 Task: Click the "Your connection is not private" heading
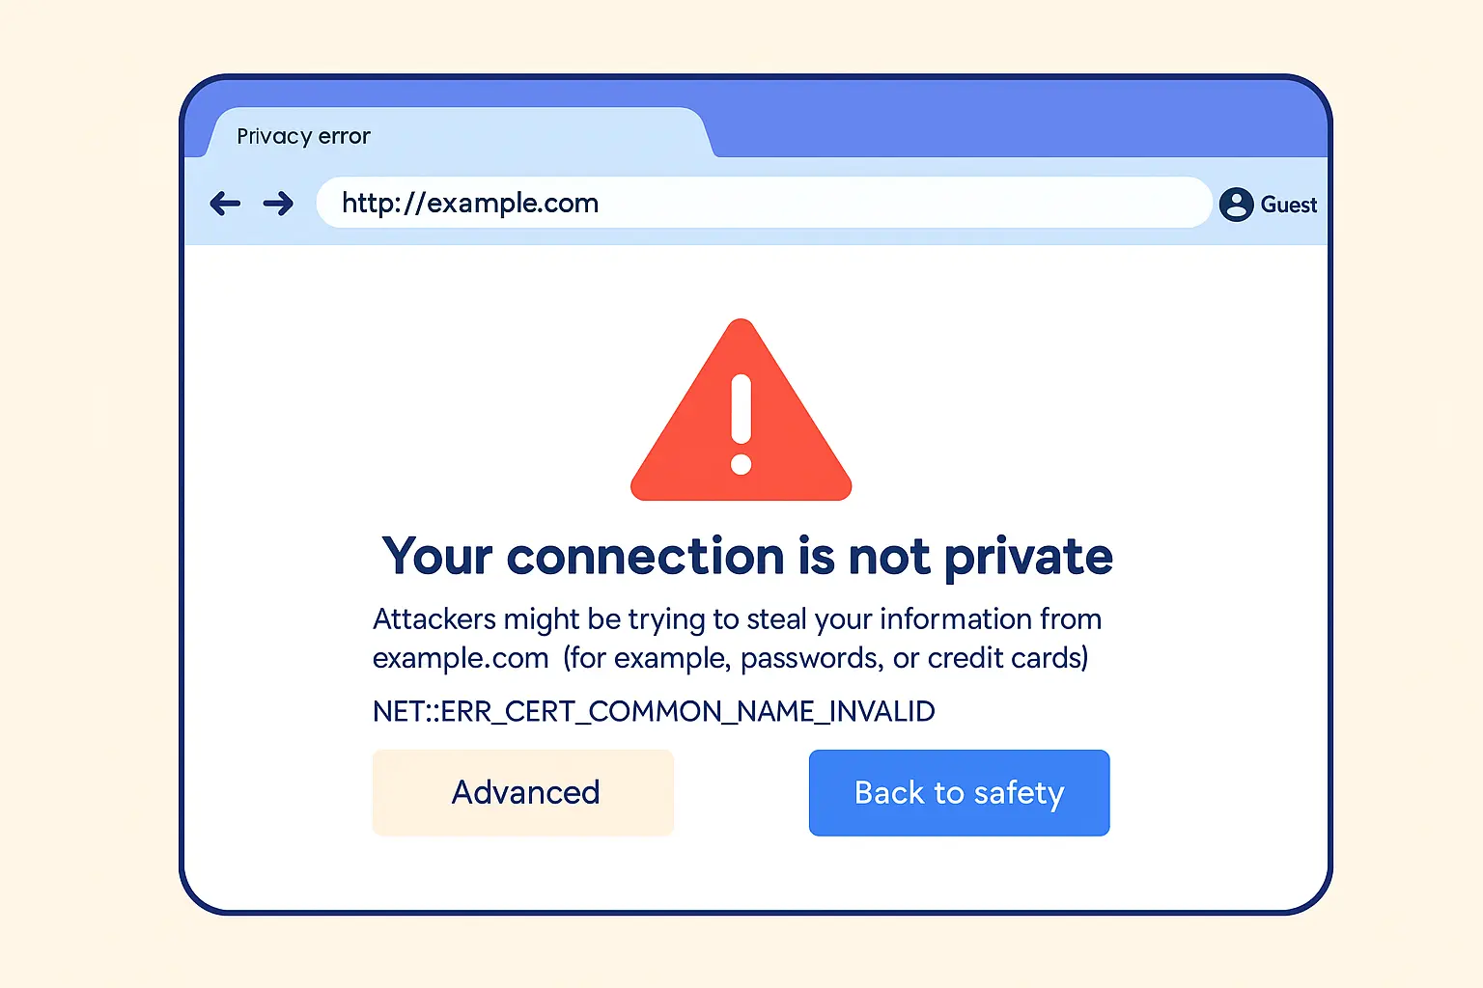(x=747, y=557)
